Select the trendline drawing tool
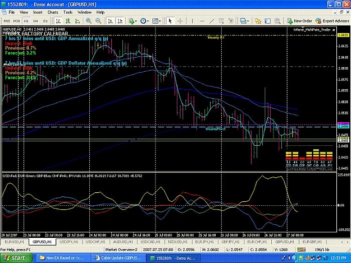 (x=212, y=21)
